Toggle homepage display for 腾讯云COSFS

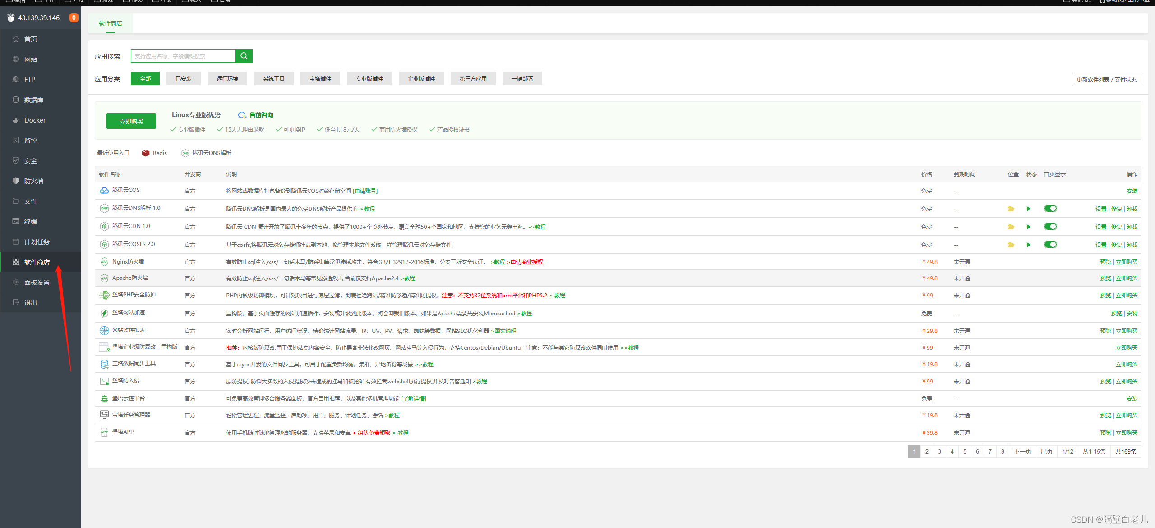(1050, 245)
